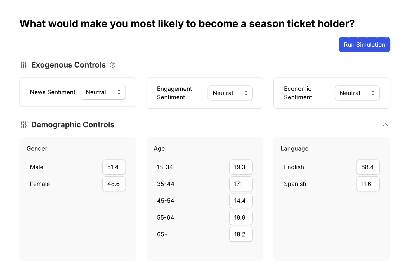Open the Economic Sentiment dropdown
411x279 pixels.
point(357,93)
